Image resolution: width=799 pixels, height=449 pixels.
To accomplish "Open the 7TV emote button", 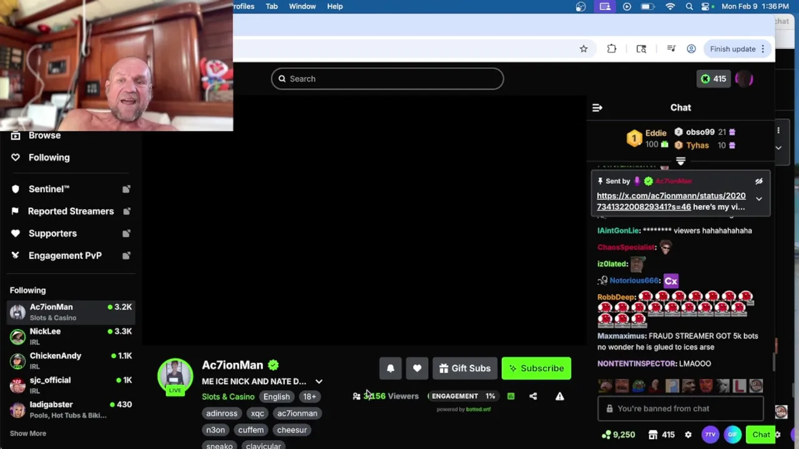I will [710, 435].
